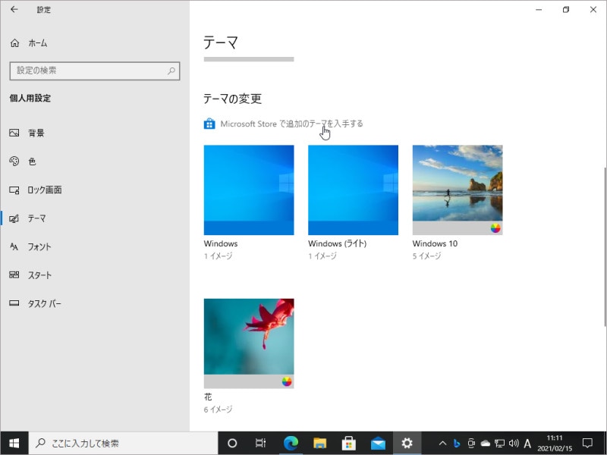Open Task View on the taskbar

260,444
